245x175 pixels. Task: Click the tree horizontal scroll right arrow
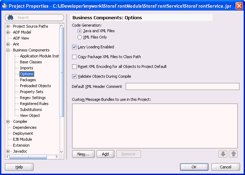[x=57, y=156]
